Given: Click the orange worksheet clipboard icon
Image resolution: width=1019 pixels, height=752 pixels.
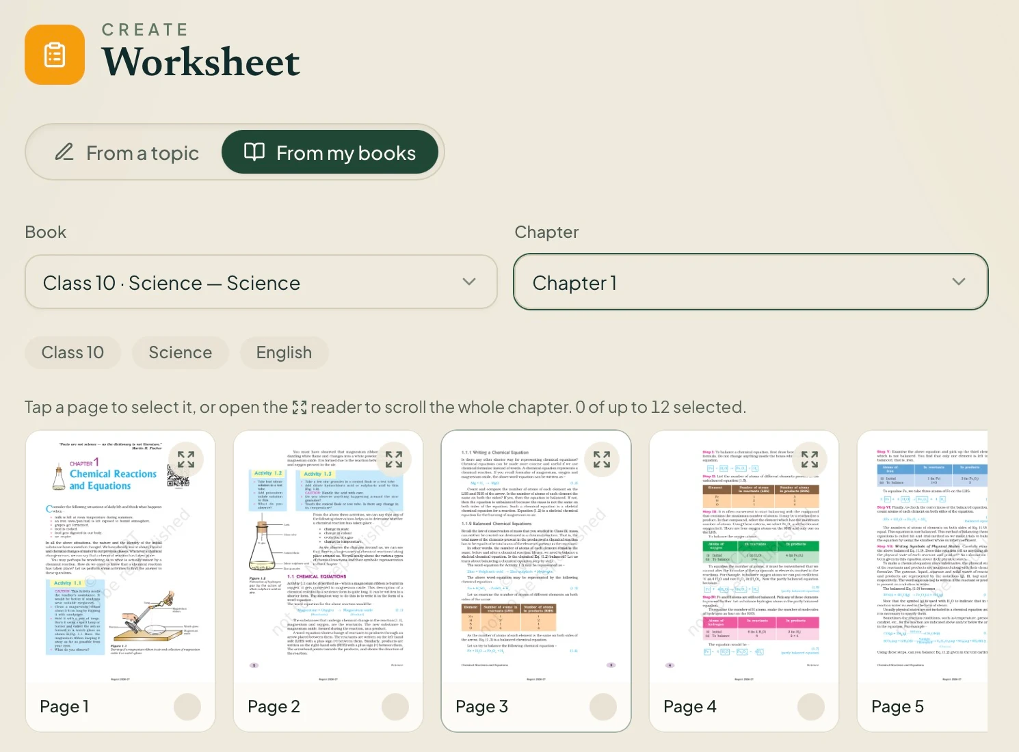Looking at the screenshot, I should click(x=55, y=55).
